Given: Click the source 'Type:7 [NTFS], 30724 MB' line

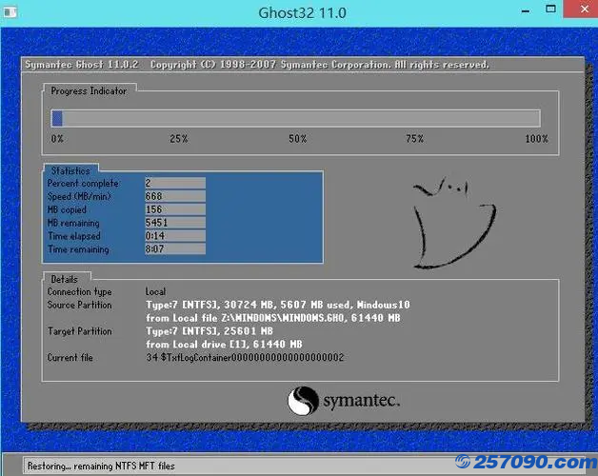Looking at the screenshot, I should click(x=278, y=305).
